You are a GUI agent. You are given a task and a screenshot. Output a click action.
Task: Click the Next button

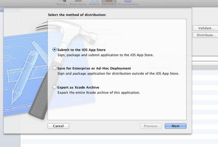point(175,126)
